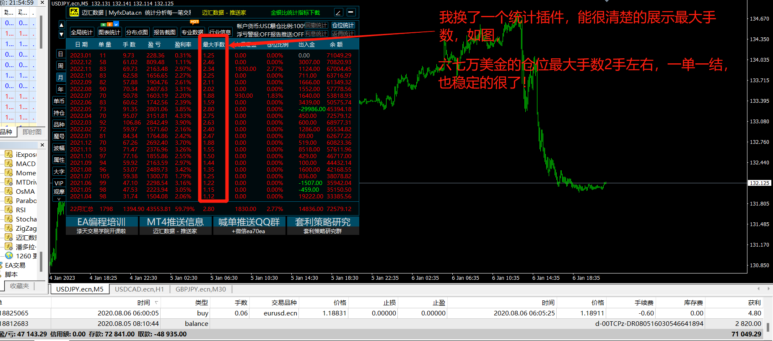Select the 日 daily period

60,54
